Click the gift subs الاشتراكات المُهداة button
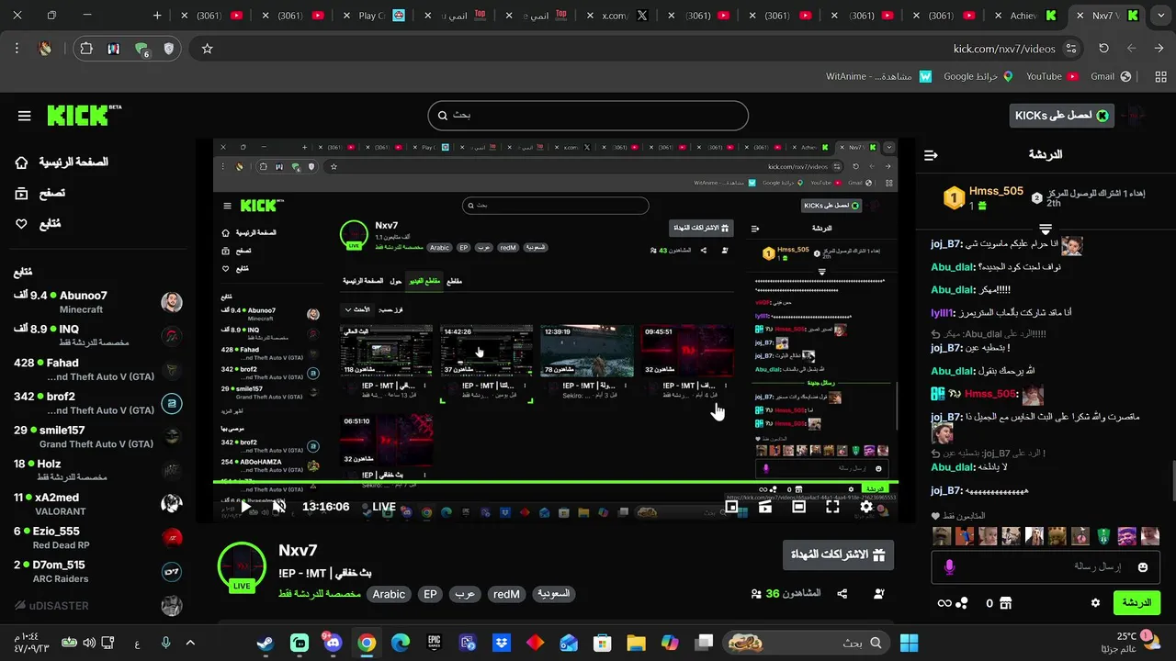Image resolution: width=1176 pixels, height=661 pixels. pos(838,555)
